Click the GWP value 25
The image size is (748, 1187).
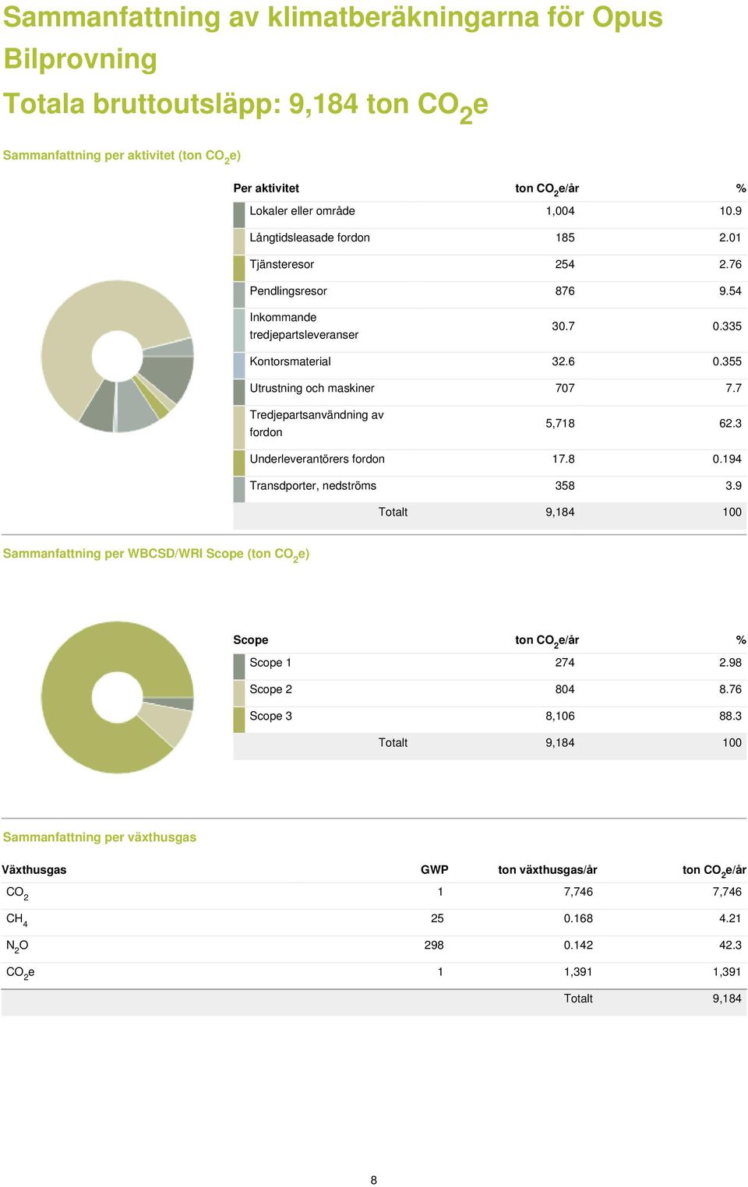point(437,919)
